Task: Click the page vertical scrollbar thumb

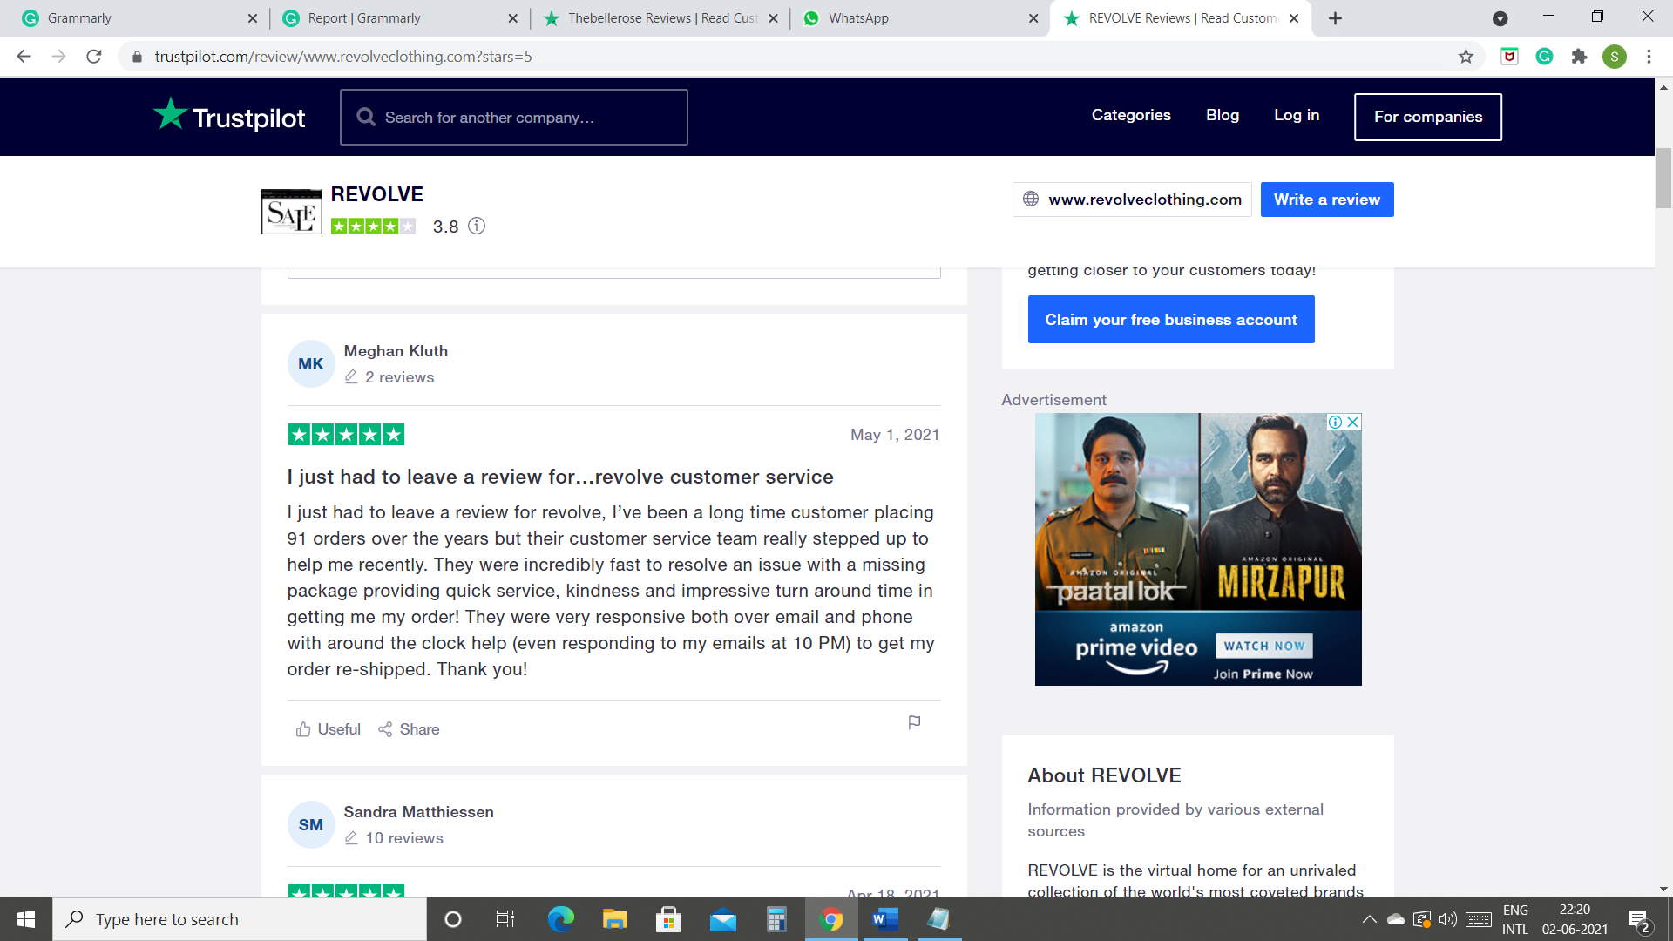Action: (1663, 179)
